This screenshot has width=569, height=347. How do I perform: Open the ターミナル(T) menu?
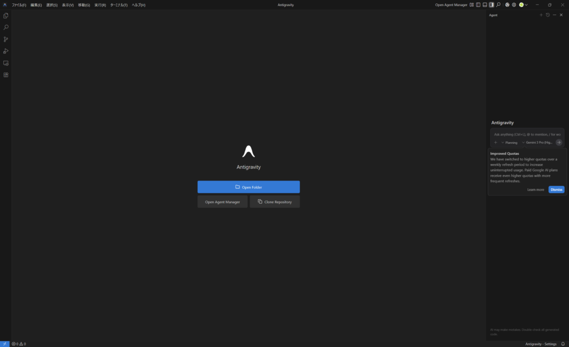tap(118, 5)
